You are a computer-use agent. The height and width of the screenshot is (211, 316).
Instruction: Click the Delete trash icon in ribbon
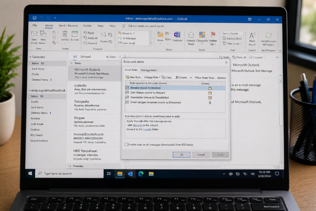point(65,34)
